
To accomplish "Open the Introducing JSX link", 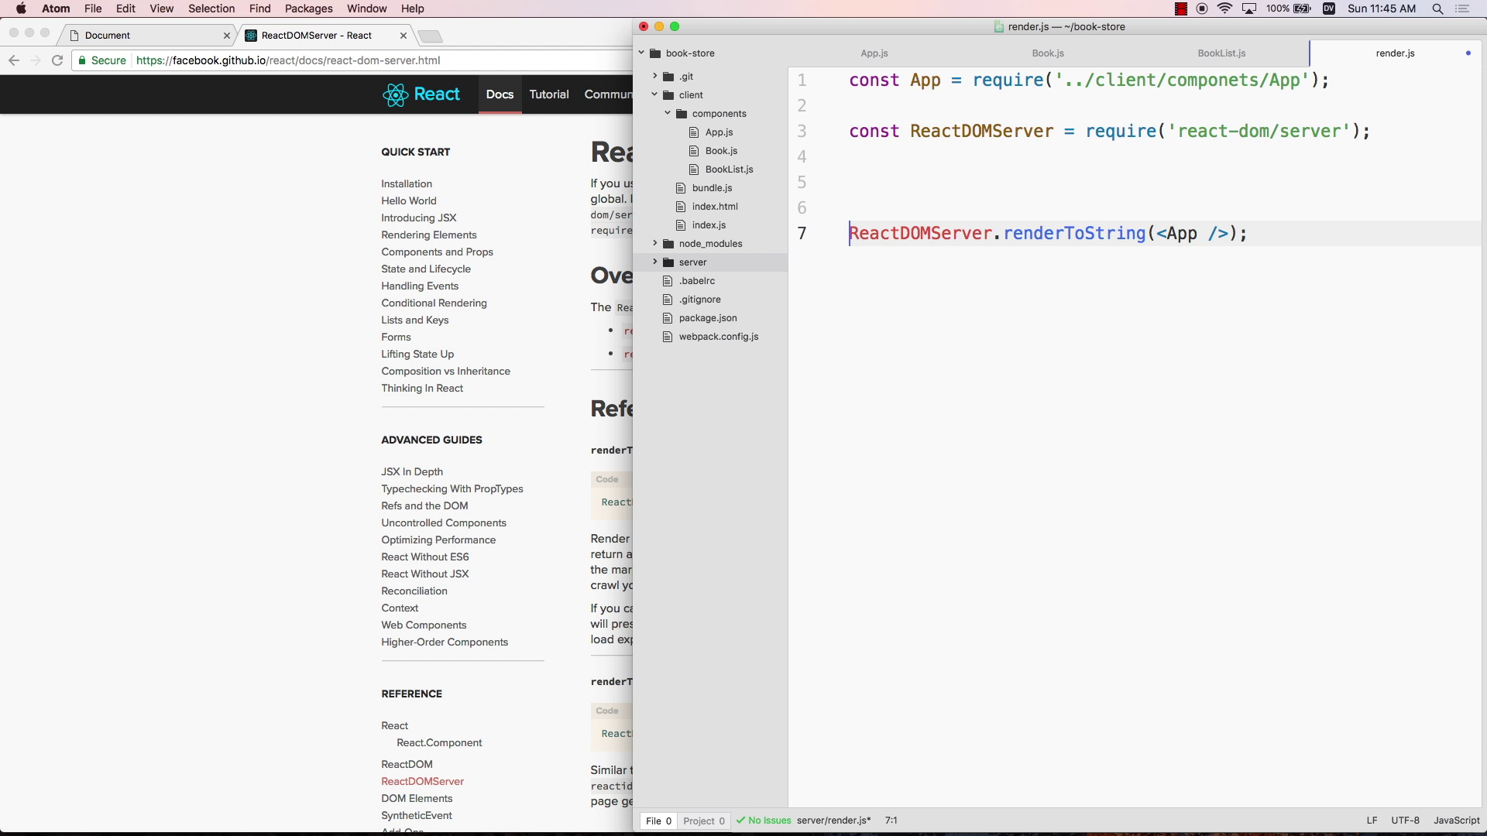I will pyautogui.click(x=418, y=218).
